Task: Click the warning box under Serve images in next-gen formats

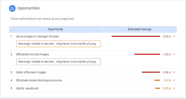Action: coord(58,44)
